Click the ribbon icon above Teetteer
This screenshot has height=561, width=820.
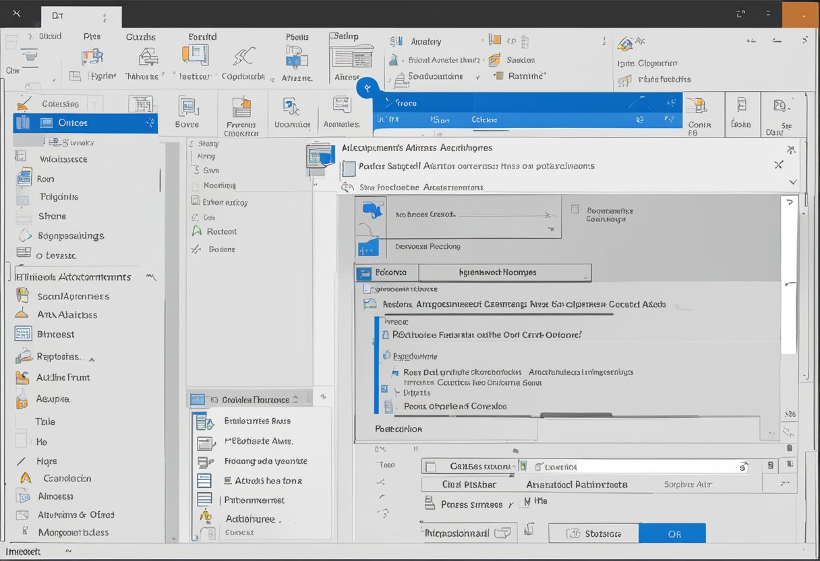click(196, 55)
